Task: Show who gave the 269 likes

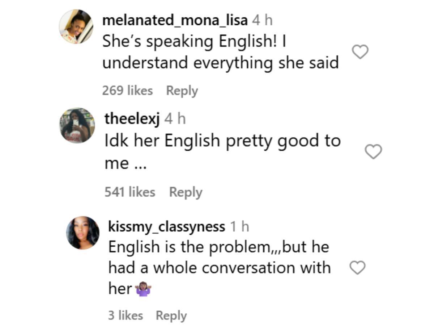Action: [127, 91]
